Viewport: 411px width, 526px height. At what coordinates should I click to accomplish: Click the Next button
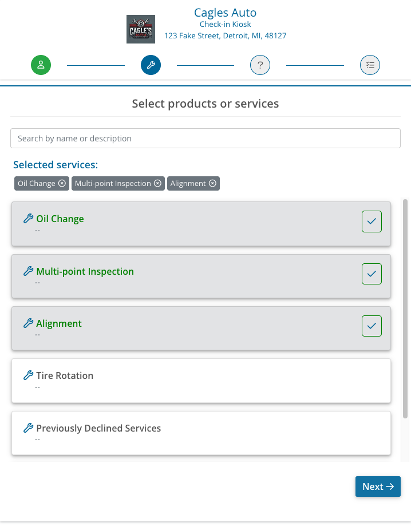[x=378, y=487]
